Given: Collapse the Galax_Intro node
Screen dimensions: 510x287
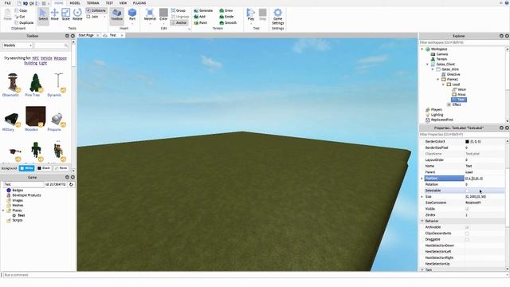Looking at the screenshot, I should (433, 69).
